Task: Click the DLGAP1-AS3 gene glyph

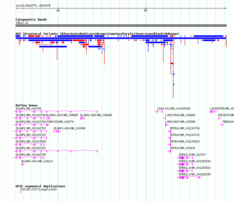Action: 48,118
